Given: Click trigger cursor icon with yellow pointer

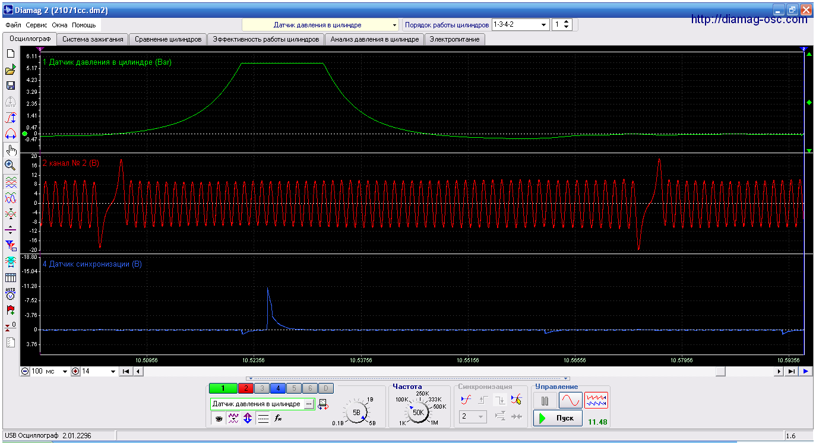Looking at the screenshot, I should tap(516, 400).
